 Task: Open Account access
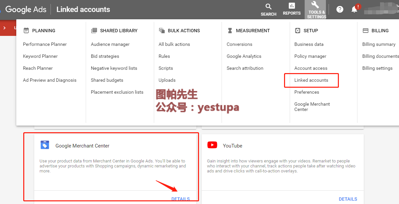(311, 68)
